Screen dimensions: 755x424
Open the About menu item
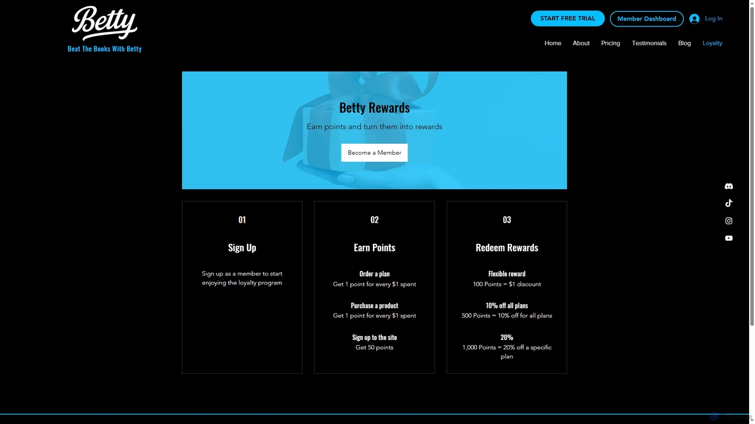pos(581,43)
